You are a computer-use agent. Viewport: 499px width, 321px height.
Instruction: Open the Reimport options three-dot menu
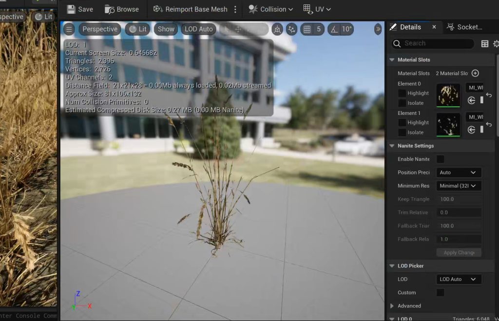point(235,9)
